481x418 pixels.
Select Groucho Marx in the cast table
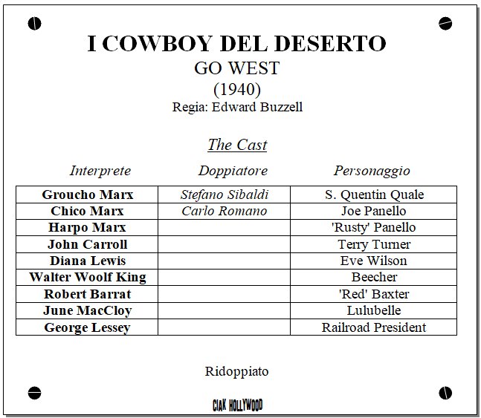[x=88, y=195]
